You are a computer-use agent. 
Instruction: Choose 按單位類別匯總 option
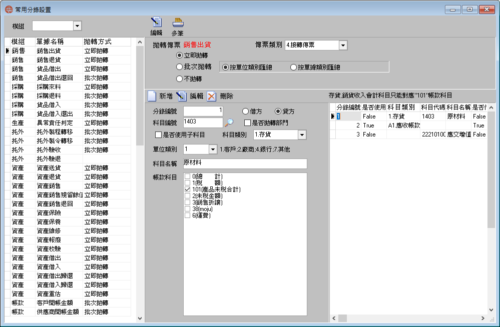pyautogui.click(x=225, y=67)
